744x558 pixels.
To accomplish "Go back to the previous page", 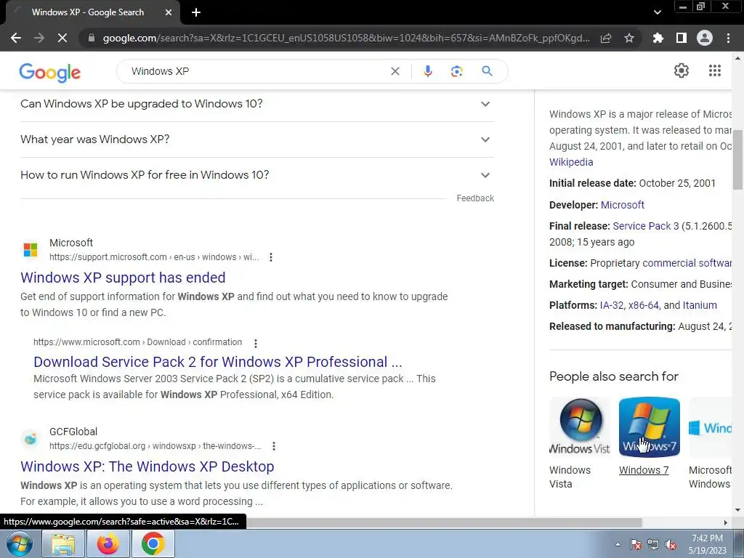I will 16,38.
